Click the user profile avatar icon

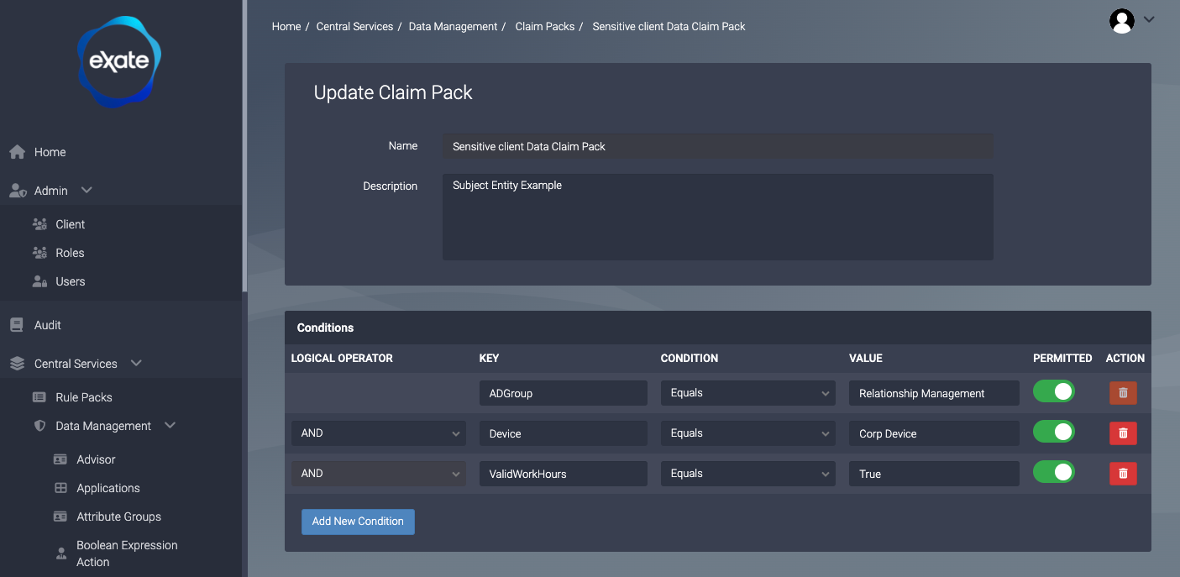click(x=1121, y=21)
